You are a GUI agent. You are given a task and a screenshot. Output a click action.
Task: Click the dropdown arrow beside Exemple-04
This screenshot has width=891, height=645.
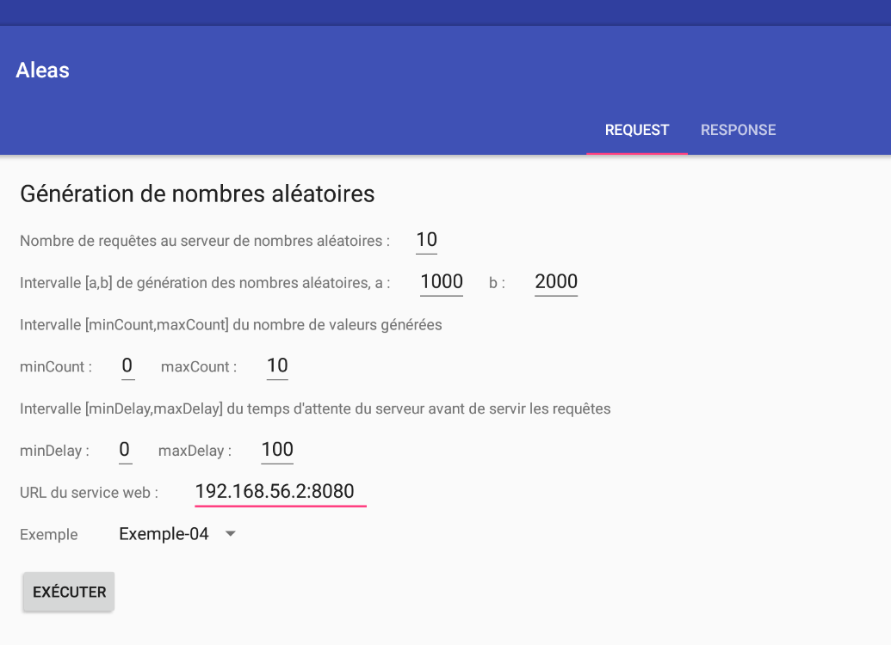[230, 534]
